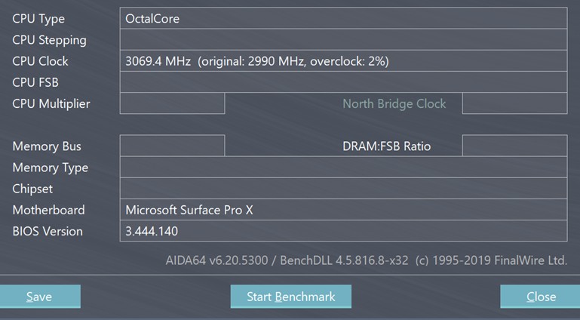Click the Motherboard label
This screenshot has height=320, width=580.
click(48, 210)
